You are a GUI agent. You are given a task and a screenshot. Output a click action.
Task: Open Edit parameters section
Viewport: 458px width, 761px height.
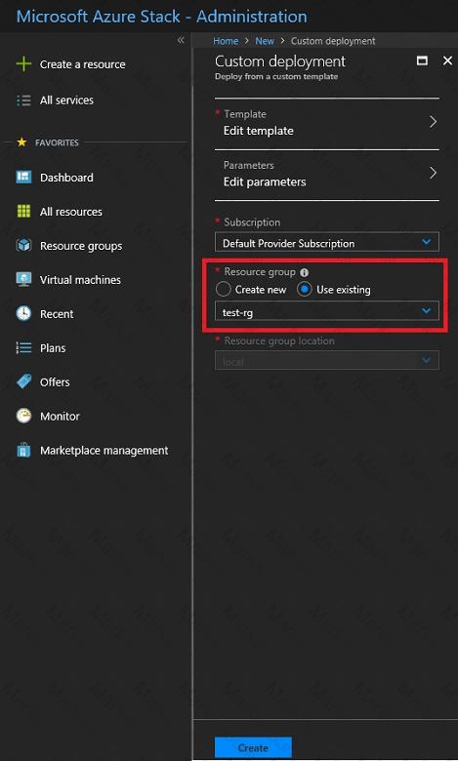[x=327, y=175]
